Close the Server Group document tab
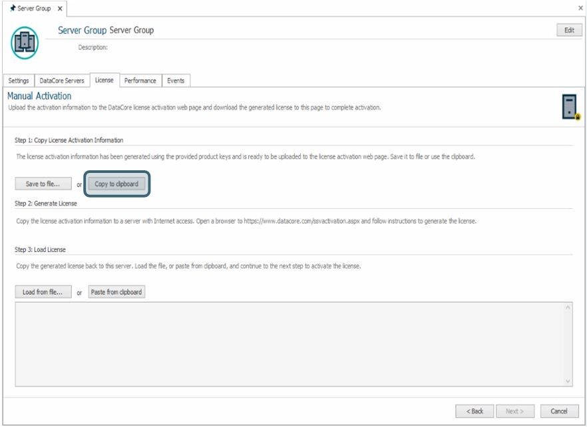This screenshot has width=587, height=427. click(x=60, y=9)
